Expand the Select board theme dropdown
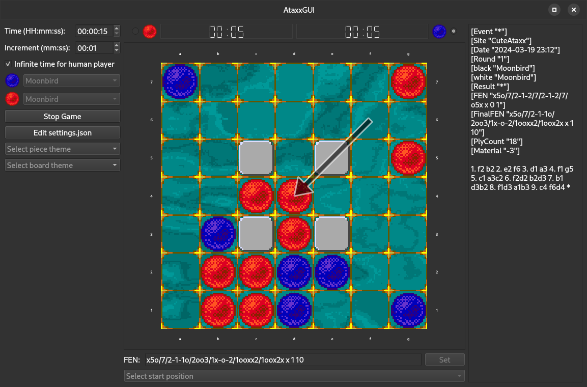 click(63, 165)
